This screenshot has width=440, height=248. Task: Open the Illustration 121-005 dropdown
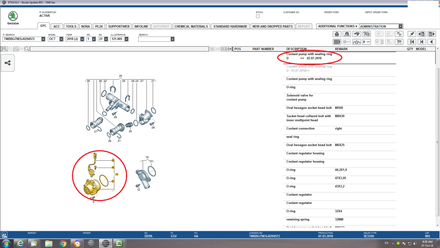coord(127,39)
